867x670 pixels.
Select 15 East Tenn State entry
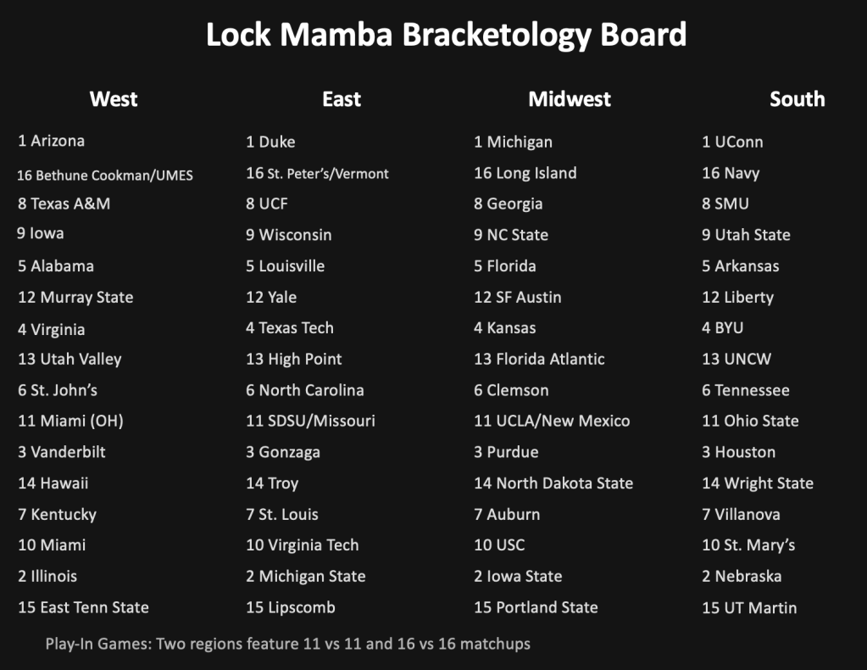coord(83,607)
